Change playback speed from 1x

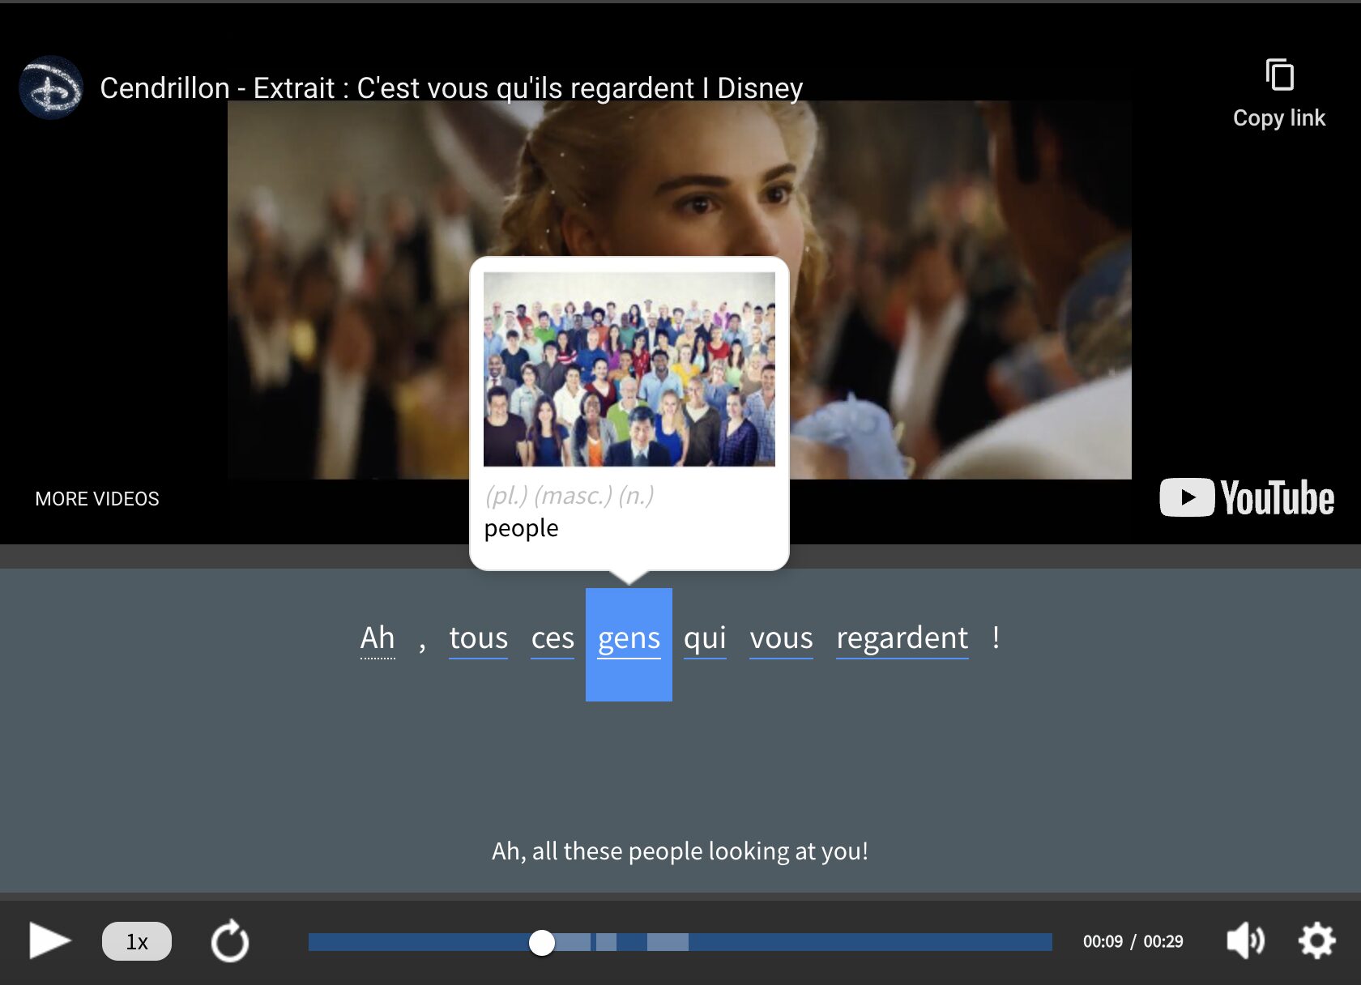[136, 940]
